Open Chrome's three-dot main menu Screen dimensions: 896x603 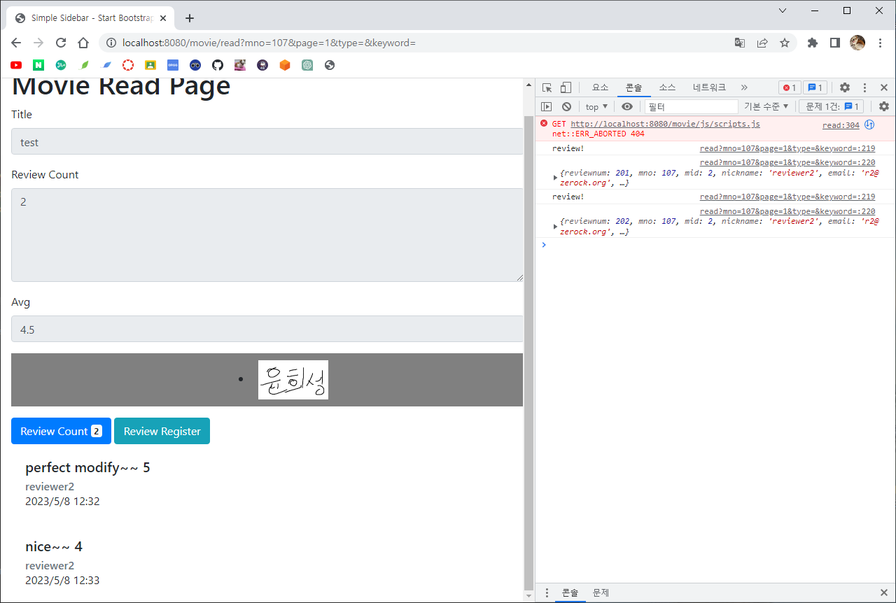[880, 43]
